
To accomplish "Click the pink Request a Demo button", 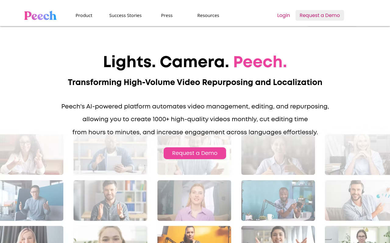I will coord(195,153).
